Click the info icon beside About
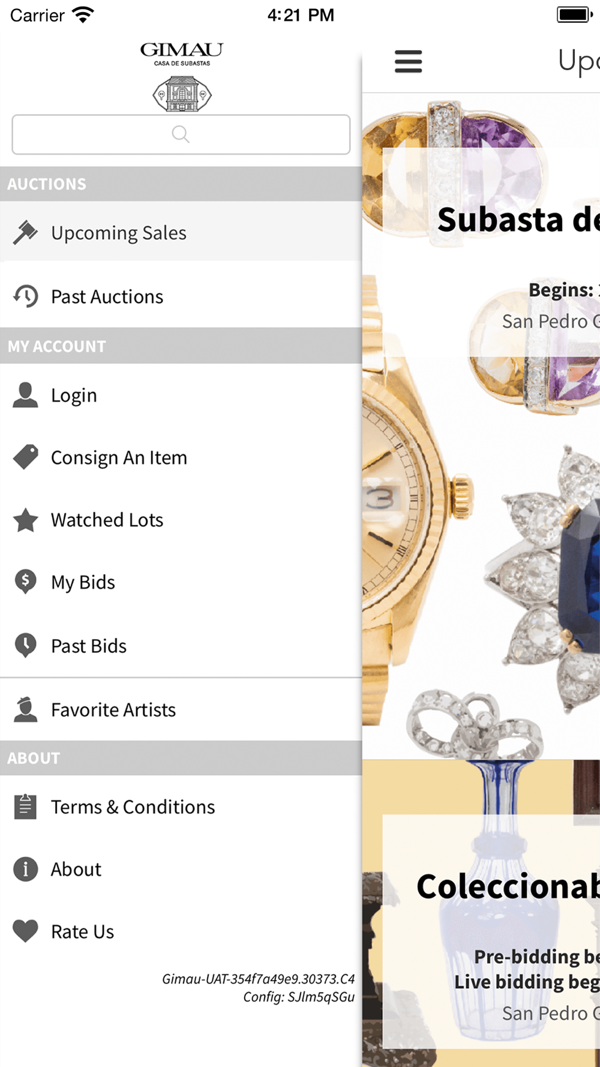This screenshot has height=1067, width=600. coord(25,869)
